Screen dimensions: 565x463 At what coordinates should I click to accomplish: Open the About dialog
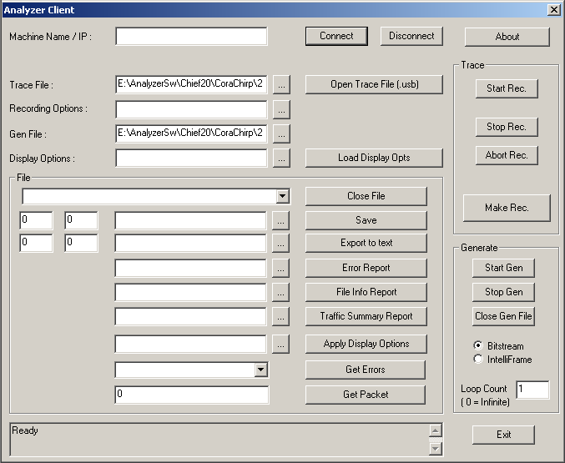coord(507,37)
